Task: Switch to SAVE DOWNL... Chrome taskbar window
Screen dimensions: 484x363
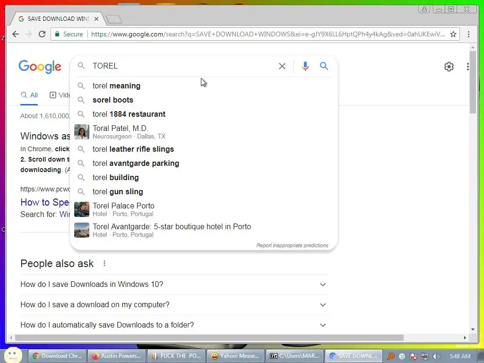Action: [354, 356]
